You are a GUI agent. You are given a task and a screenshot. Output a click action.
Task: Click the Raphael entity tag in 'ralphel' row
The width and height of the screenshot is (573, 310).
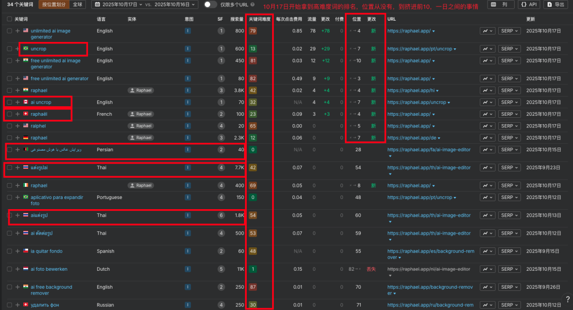tap(141, 126)
